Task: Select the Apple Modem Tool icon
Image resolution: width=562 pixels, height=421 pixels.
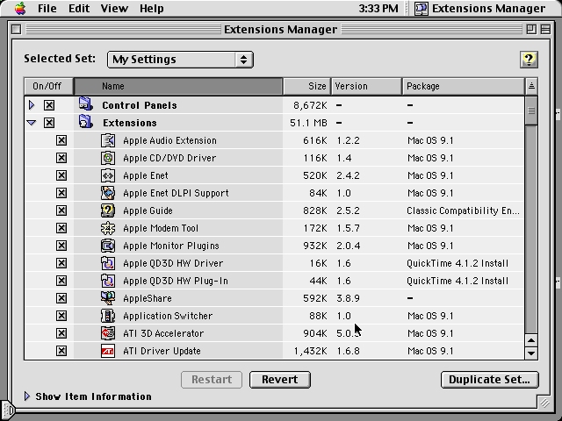Action: (108, 228)
